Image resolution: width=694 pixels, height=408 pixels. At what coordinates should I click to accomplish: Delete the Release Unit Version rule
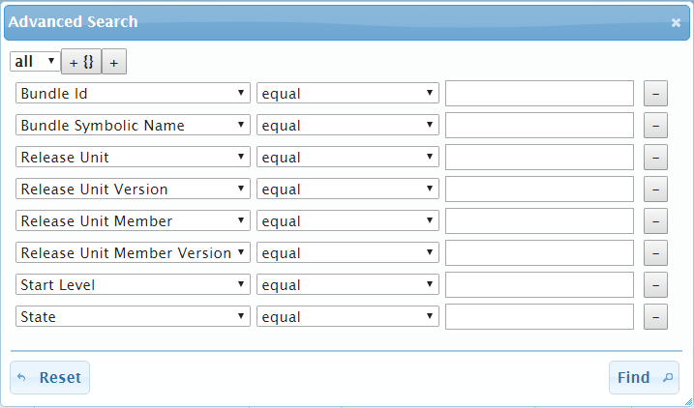click(x=655, y=189)
